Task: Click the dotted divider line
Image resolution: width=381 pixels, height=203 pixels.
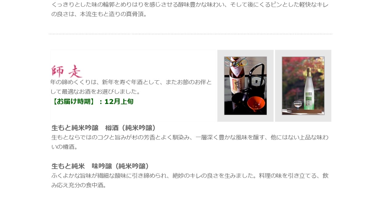Action: [x=190, y=34]
